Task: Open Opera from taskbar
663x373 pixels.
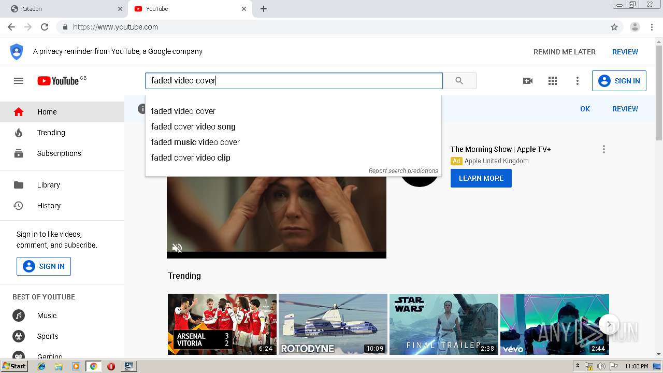Action: [111, 366]
